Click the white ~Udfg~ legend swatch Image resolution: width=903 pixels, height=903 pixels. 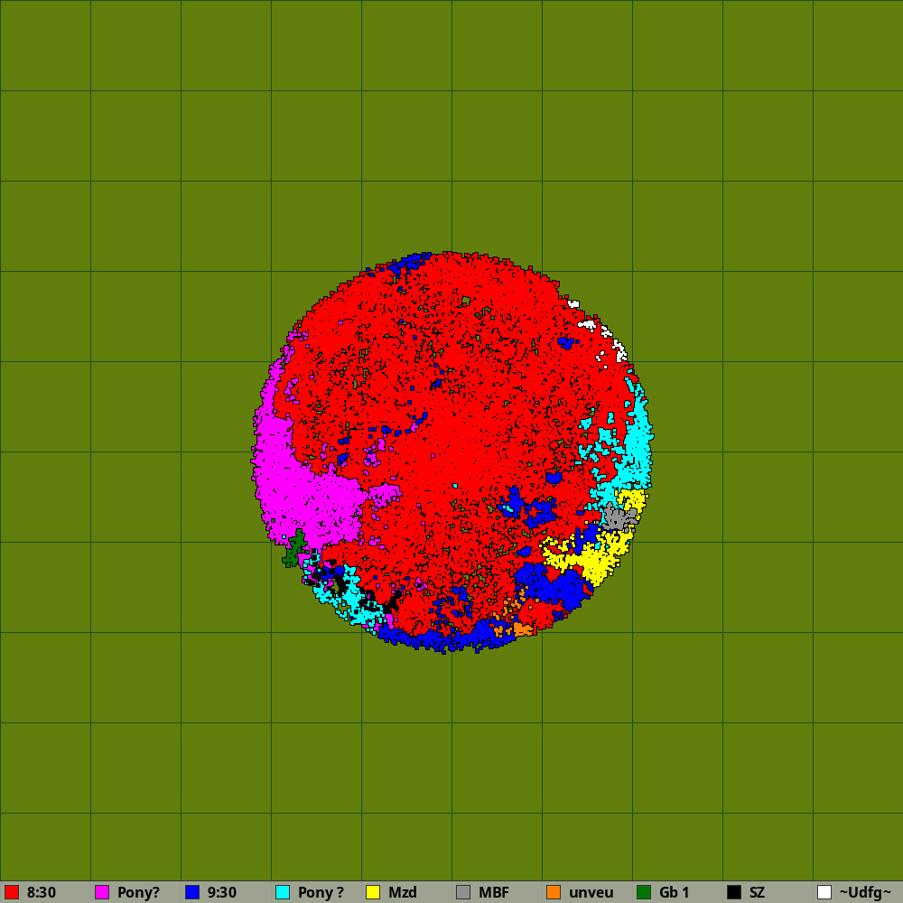pos(824,892)
